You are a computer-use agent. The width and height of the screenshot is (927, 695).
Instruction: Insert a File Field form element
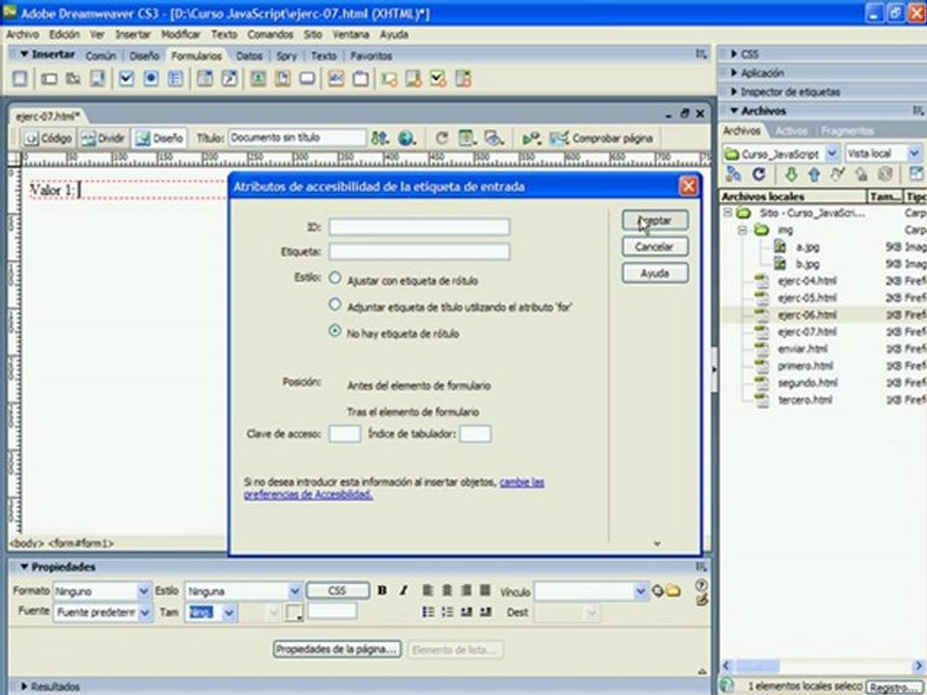283,78
